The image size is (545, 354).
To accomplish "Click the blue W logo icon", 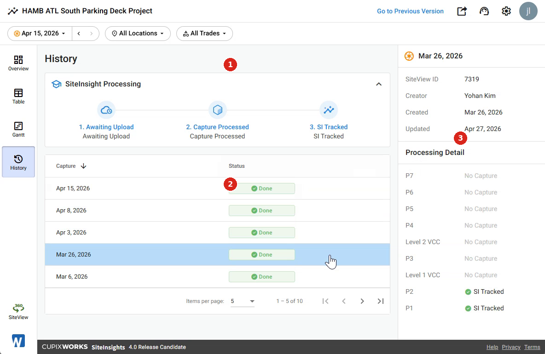I will click(x=18, y=341).
